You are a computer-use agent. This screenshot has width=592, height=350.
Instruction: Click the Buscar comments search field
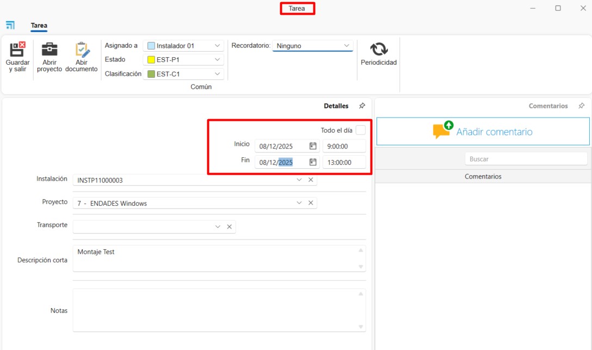point(526,159)
